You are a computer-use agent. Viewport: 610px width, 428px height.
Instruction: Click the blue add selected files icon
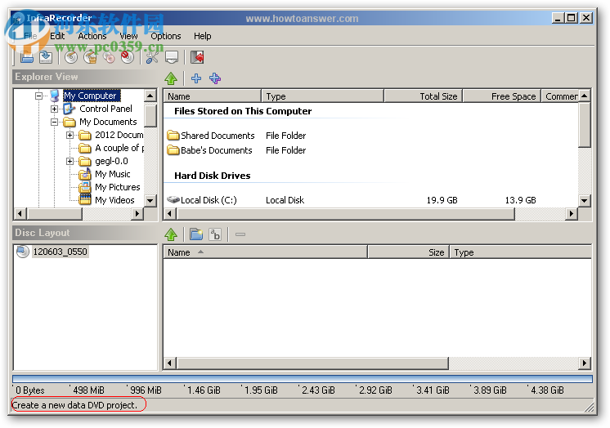(195, 78)
